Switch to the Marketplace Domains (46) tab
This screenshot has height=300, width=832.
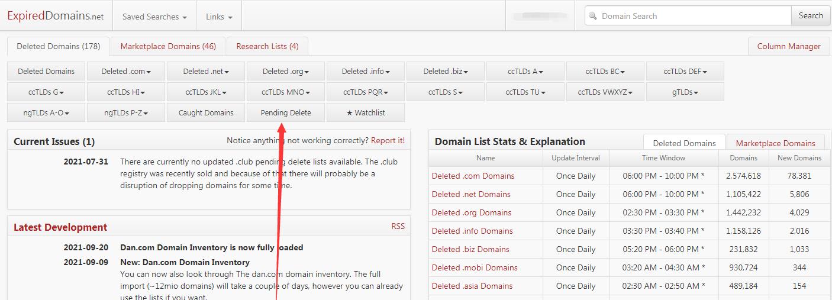[x=167, y=46]
